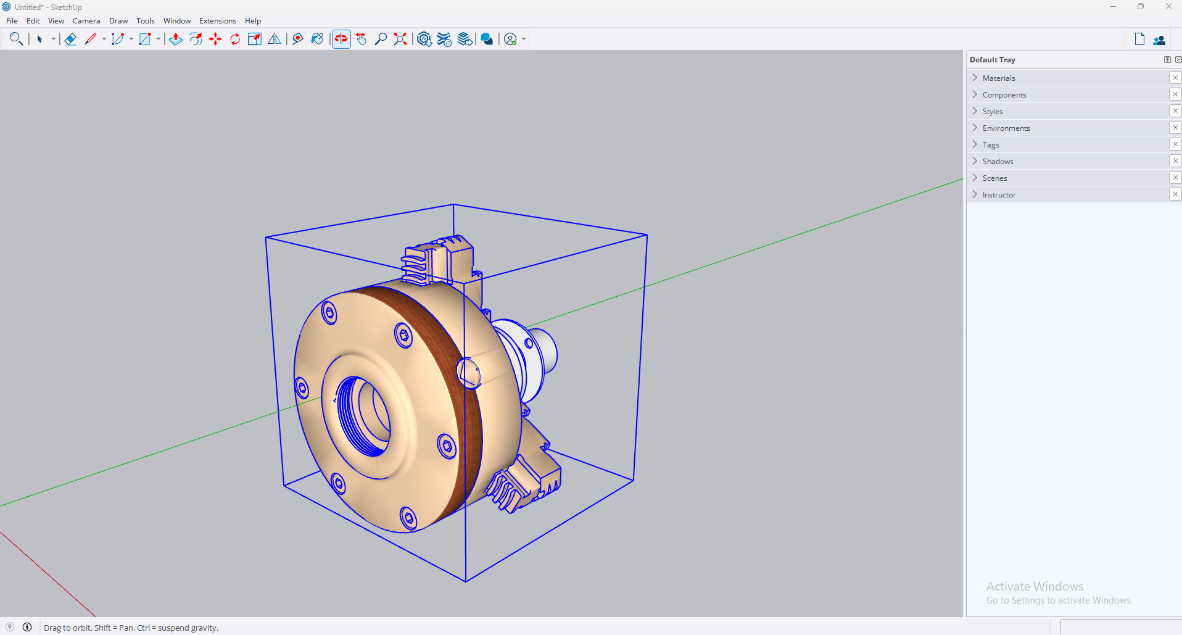Select the Eraser tool
The height and width of the screenshot is (635, 1182).
pyautogui.click(x=70, y=39)
